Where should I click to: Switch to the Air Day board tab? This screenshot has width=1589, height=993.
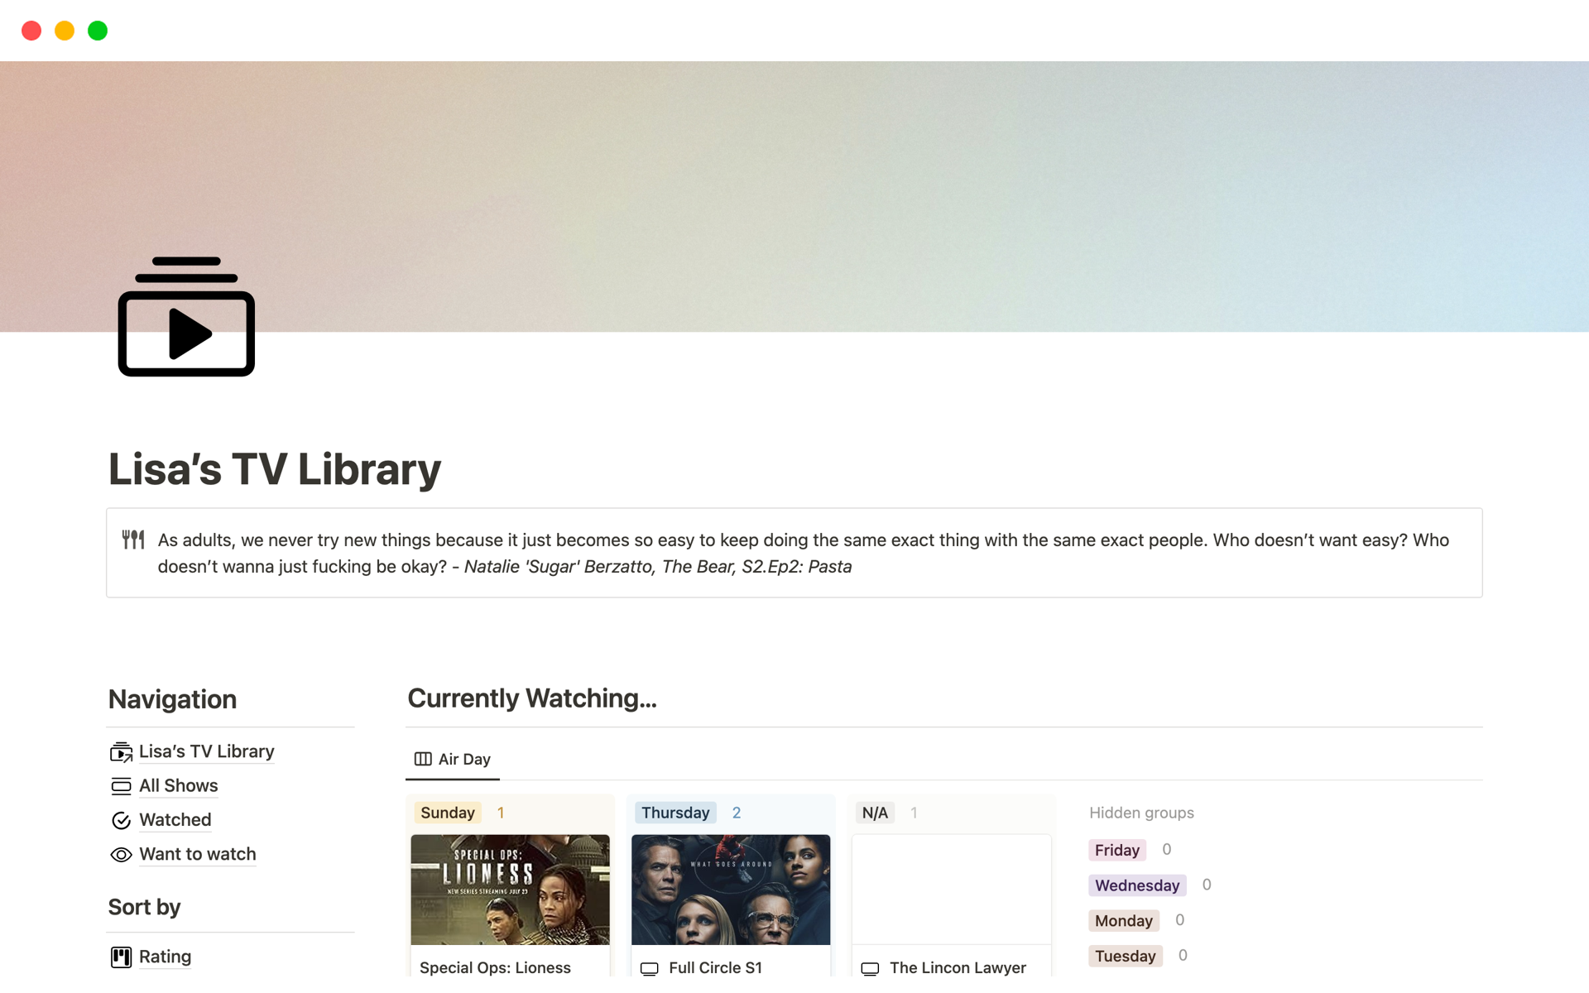click(x=453, y=759)
